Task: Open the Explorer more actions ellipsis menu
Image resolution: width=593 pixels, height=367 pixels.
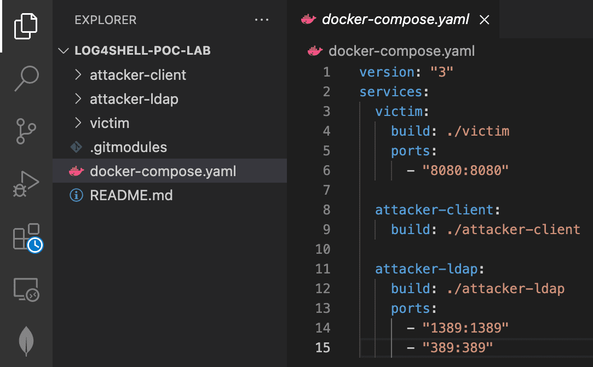Action: point(262,20)
